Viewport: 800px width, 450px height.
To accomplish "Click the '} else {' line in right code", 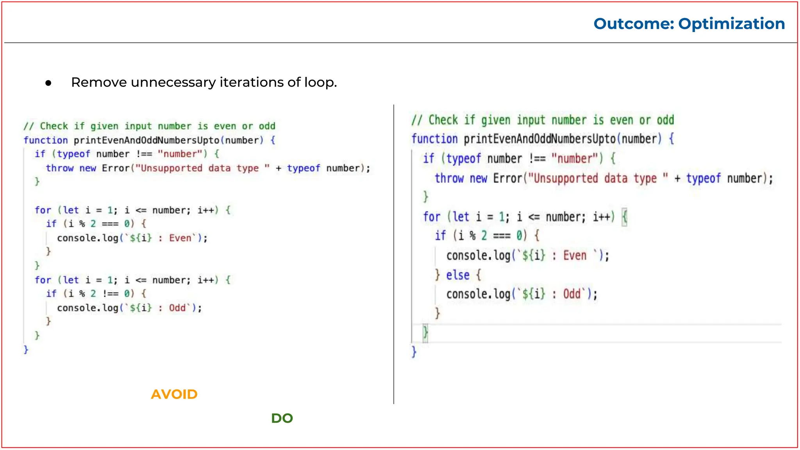I will [458, 275].
